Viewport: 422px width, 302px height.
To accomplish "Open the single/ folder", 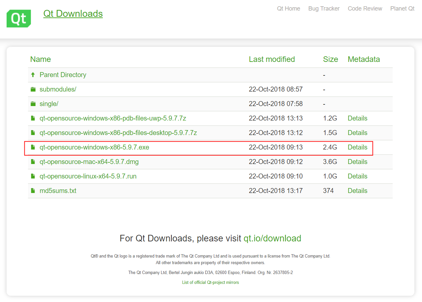I will pos(49,104).
